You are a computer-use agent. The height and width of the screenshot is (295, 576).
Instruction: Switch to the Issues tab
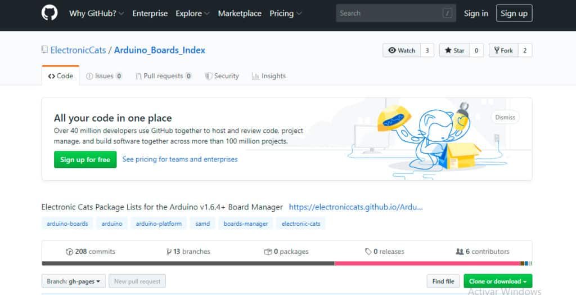[x=104, y=76]
